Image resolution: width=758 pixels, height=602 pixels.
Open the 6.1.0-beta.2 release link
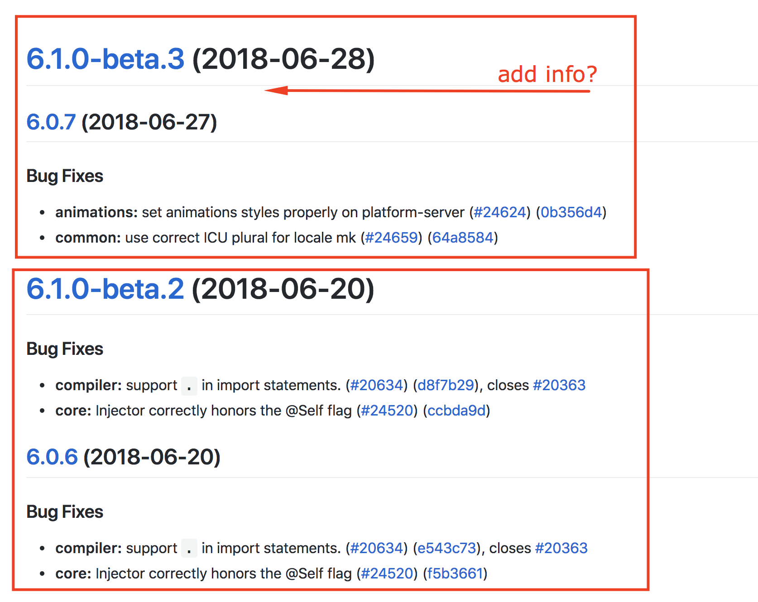pos(104,289)
